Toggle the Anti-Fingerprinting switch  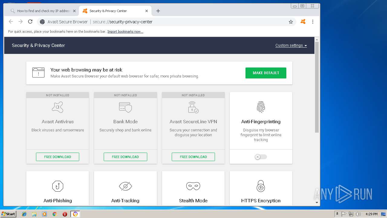click(x=261, y=157)
